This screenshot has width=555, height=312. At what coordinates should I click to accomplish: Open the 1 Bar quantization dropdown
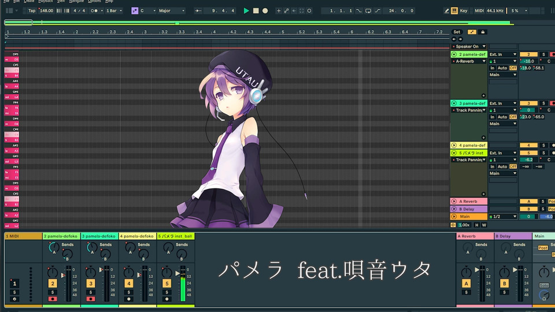point(114,10)
